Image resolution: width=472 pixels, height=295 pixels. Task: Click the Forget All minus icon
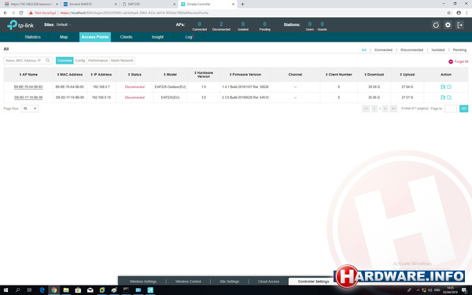coord(450,61)
